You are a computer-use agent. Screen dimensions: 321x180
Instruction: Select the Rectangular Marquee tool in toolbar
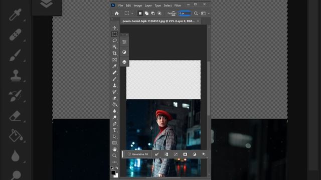tap(114, 34)
